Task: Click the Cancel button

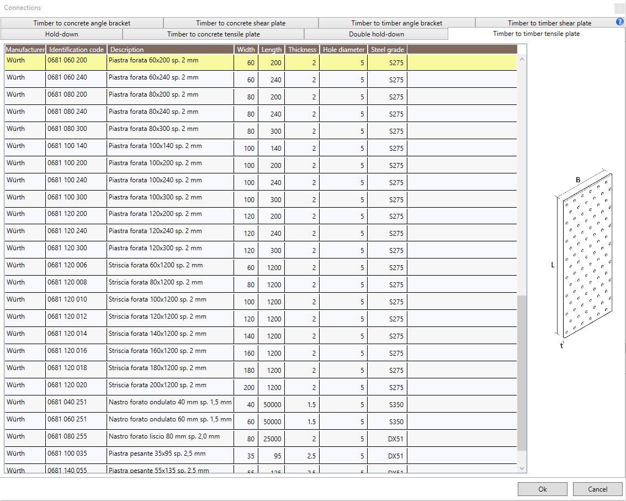Action: click(598, 489)
